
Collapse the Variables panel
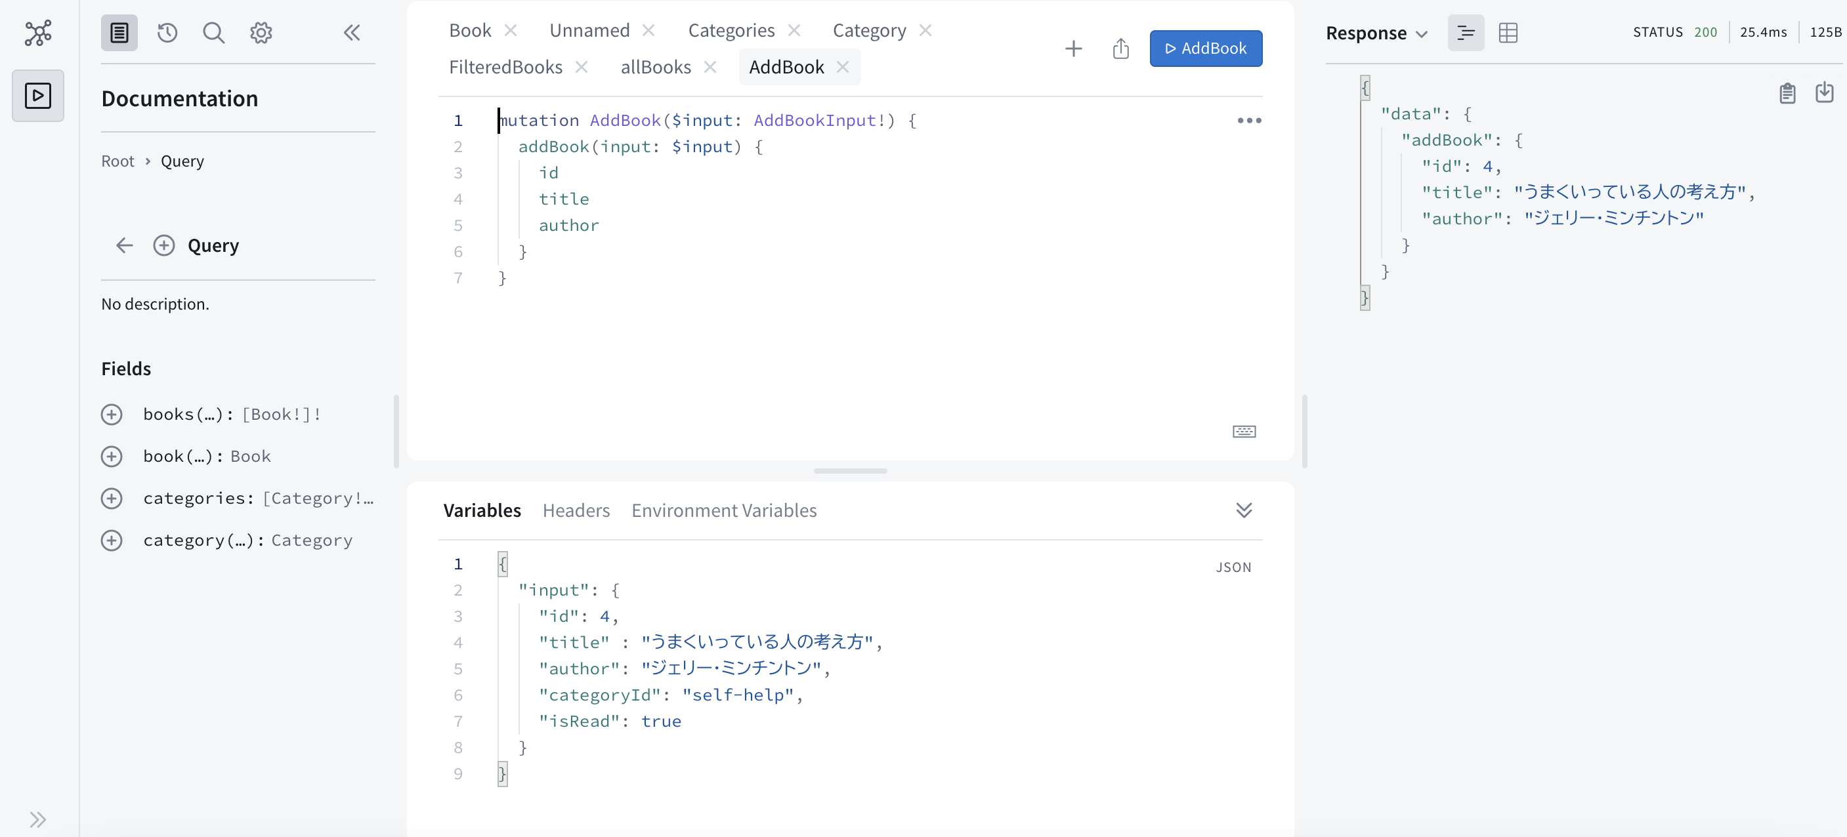[x=1244, y=510]
